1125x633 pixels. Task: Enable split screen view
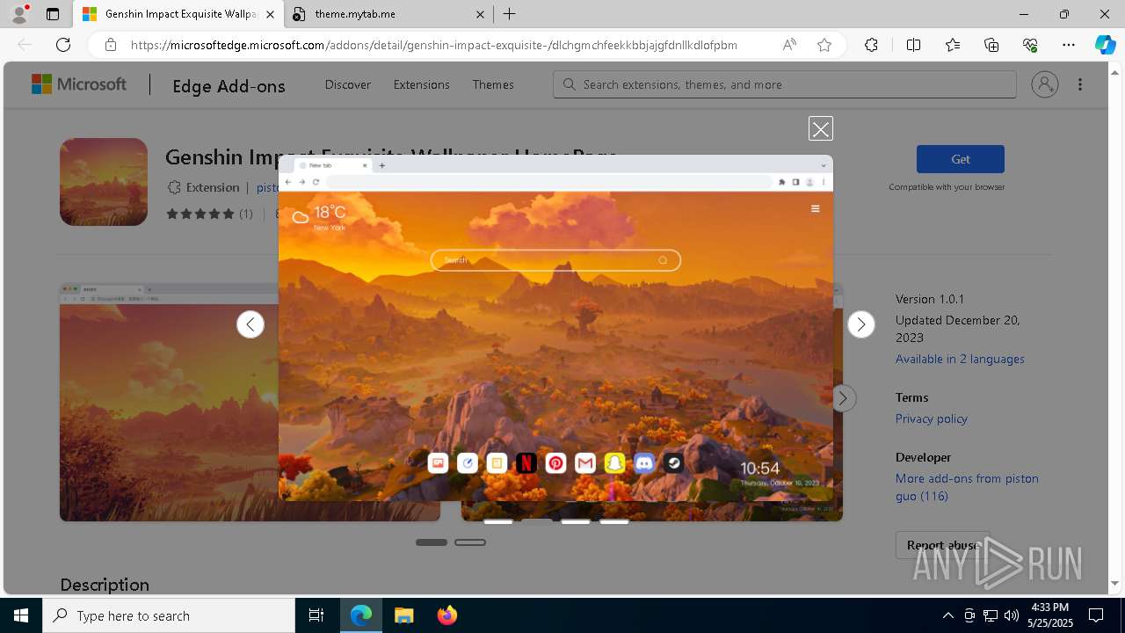coord(913,45)
